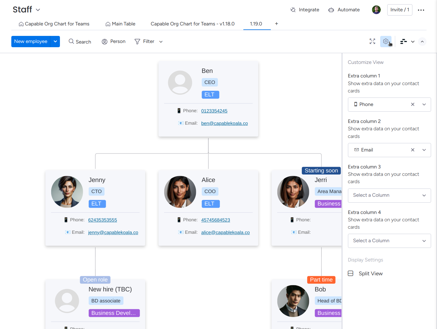The image size is (437, 329).
Task: Click Bob's profile photo
Action: tap(293, 301)
